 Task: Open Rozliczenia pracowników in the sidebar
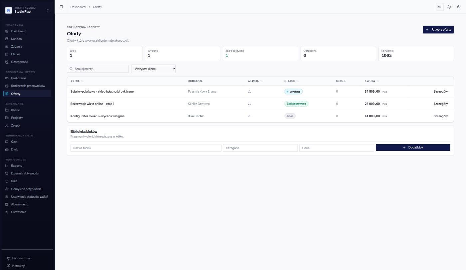click(x=27, y=86)
